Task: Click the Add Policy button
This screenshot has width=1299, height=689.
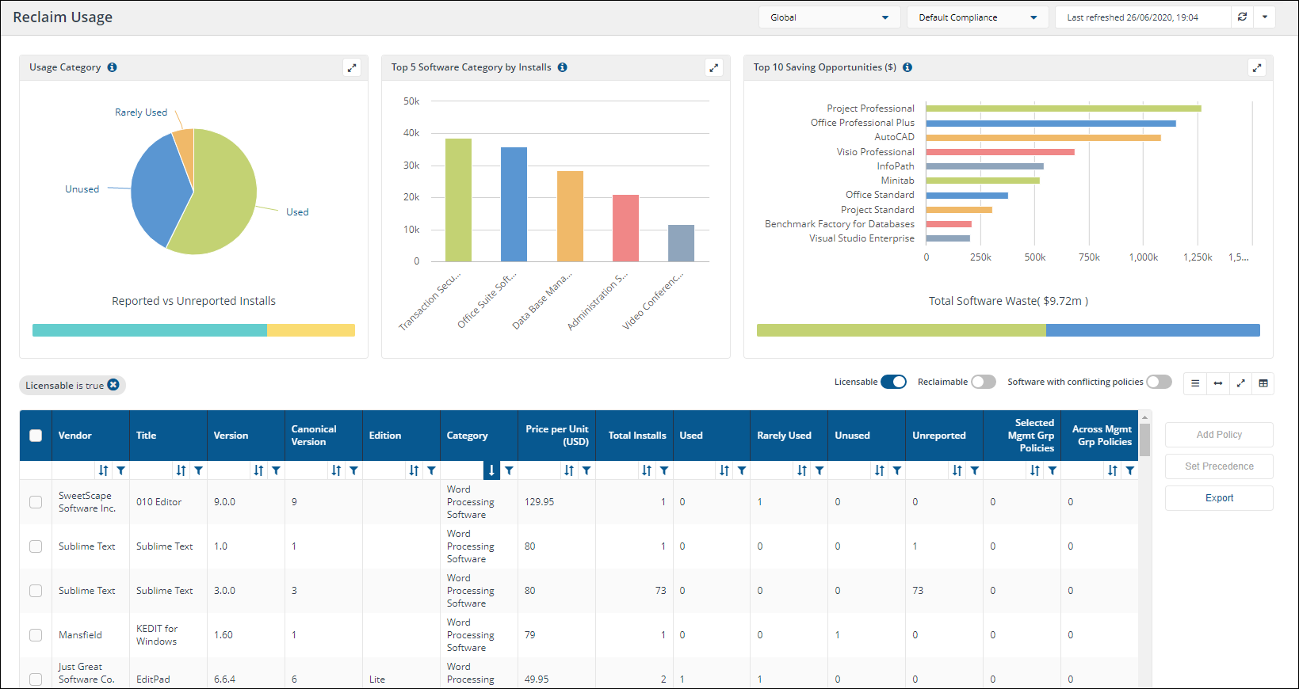Action: 1219,435
